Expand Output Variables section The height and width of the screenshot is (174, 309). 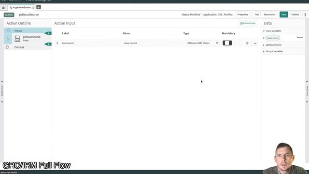point(264,52)
